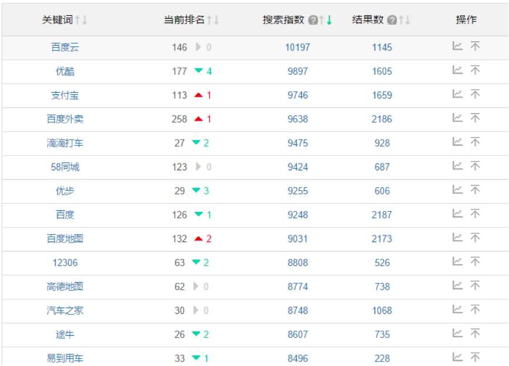Open trend chart icon for 优酷 row
509x366 pixels.
click(457, 70)
